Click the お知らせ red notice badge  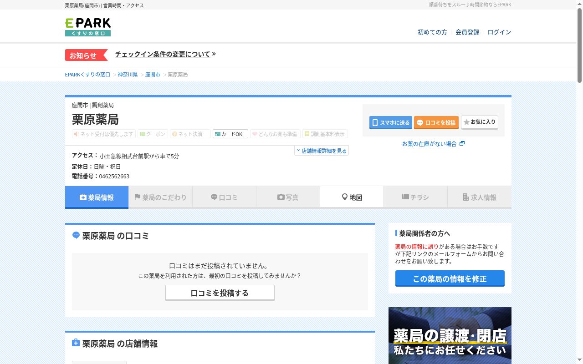pyautogui.click(x=86, y=55)
